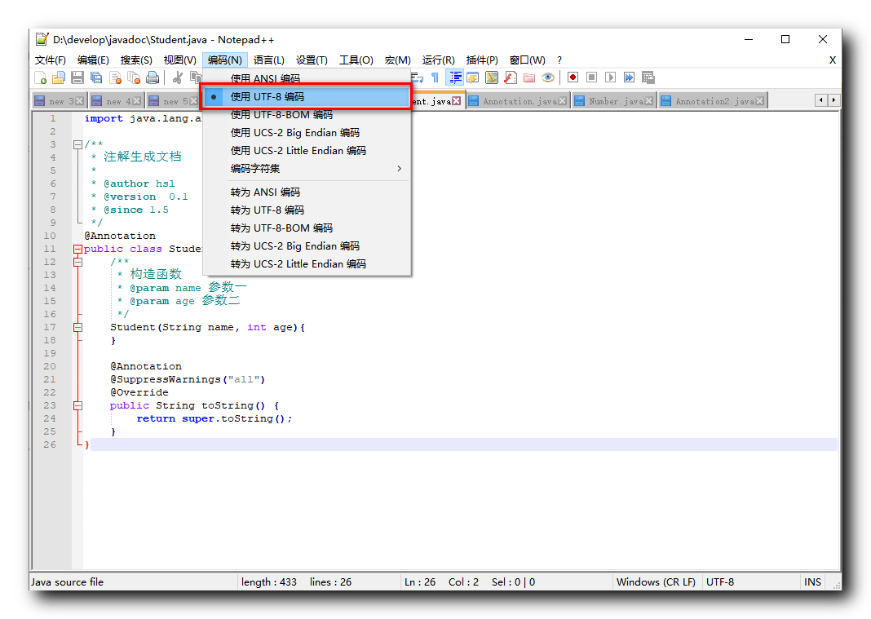Image resolution: width=871 pixels, height=619 pixels.
Task: Open the Document Map toolbar icon
Action: [492, 77]
